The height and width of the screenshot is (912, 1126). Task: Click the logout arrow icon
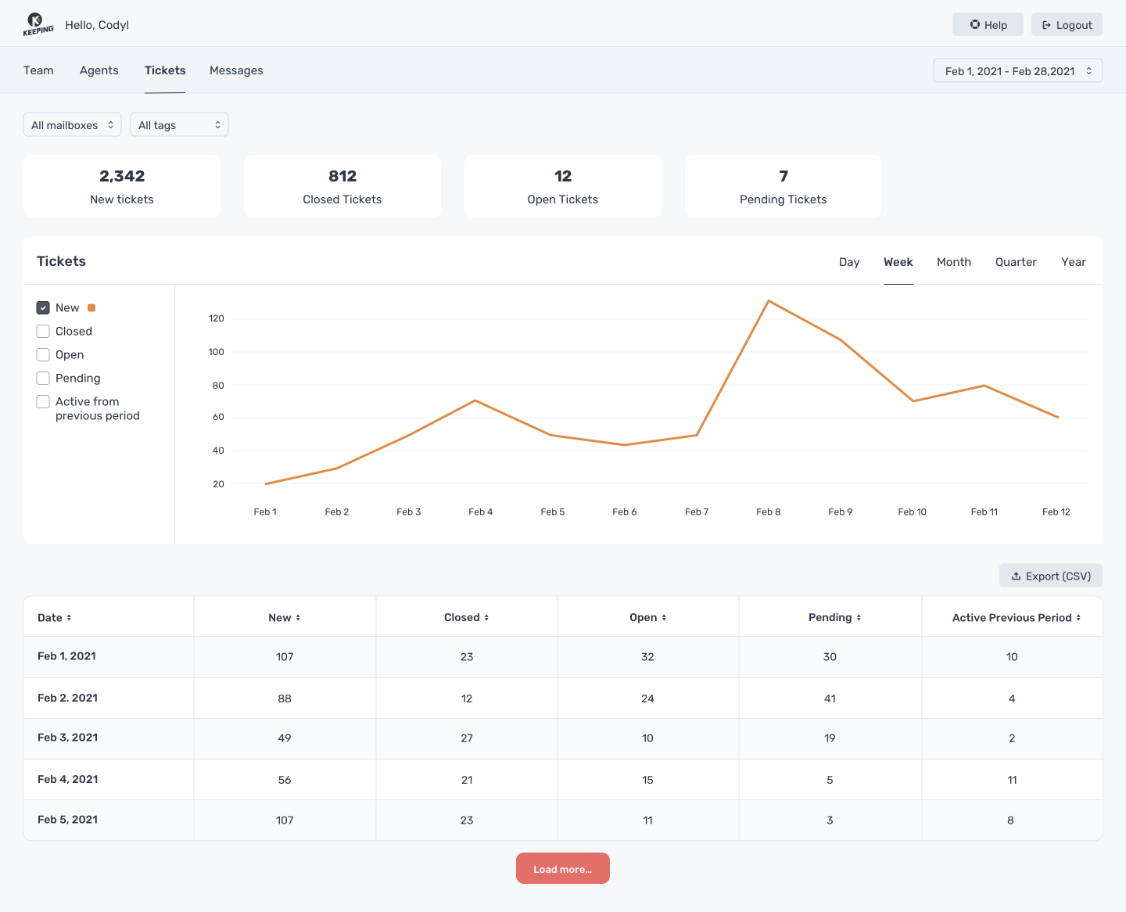coord(1046,25)
